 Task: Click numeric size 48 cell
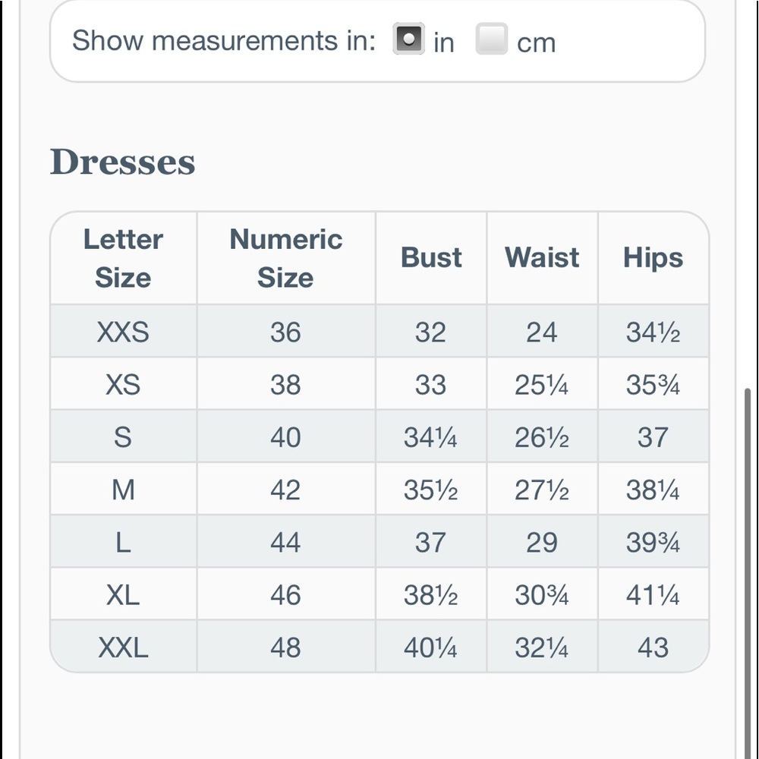286,647
